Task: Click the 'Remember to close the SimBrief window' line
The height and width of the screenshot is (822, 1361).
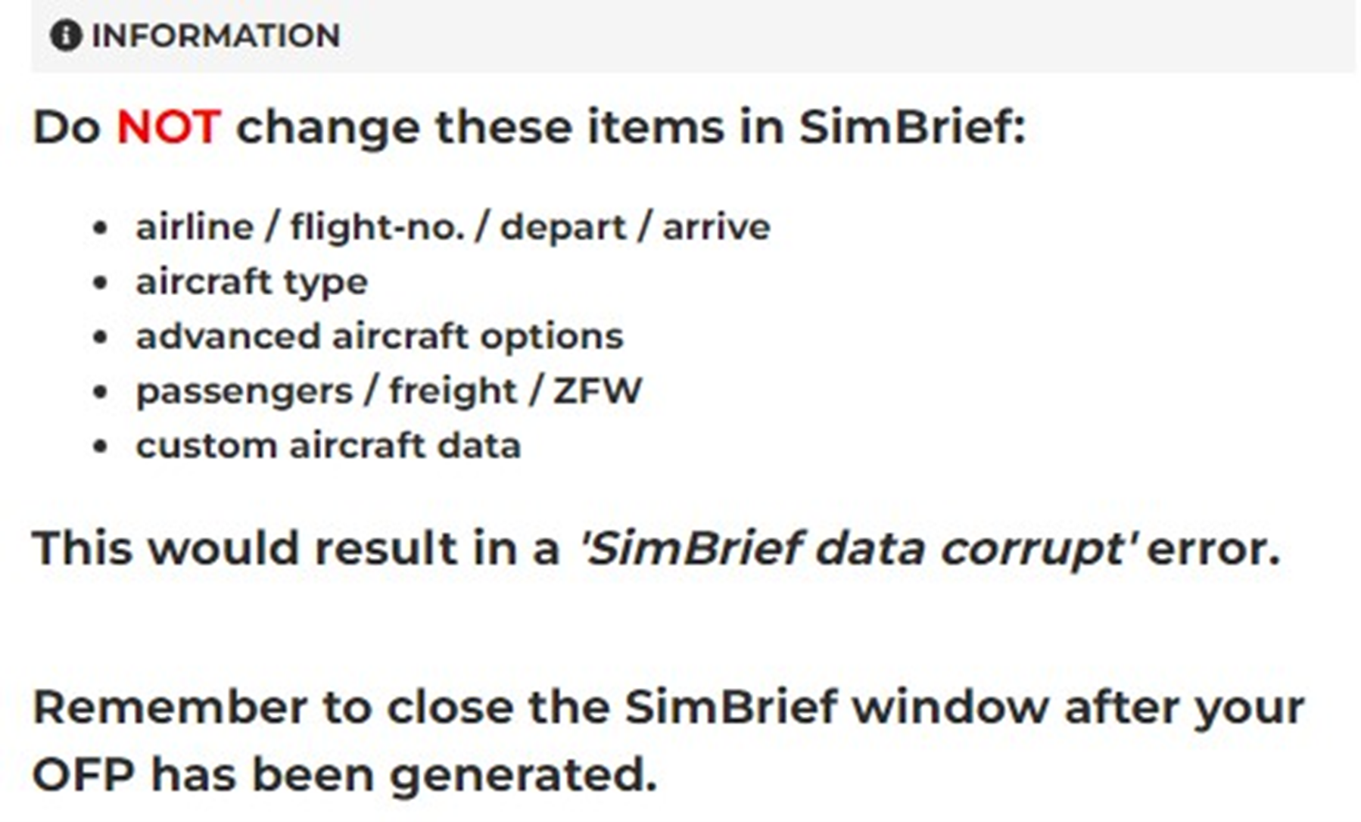Action: click(x=668, y=707)
